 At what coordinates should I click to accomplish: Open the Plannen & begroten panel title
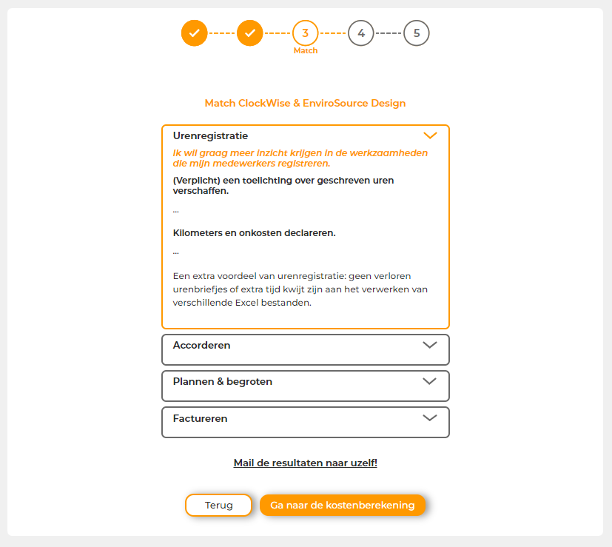[x=223, y=382]
